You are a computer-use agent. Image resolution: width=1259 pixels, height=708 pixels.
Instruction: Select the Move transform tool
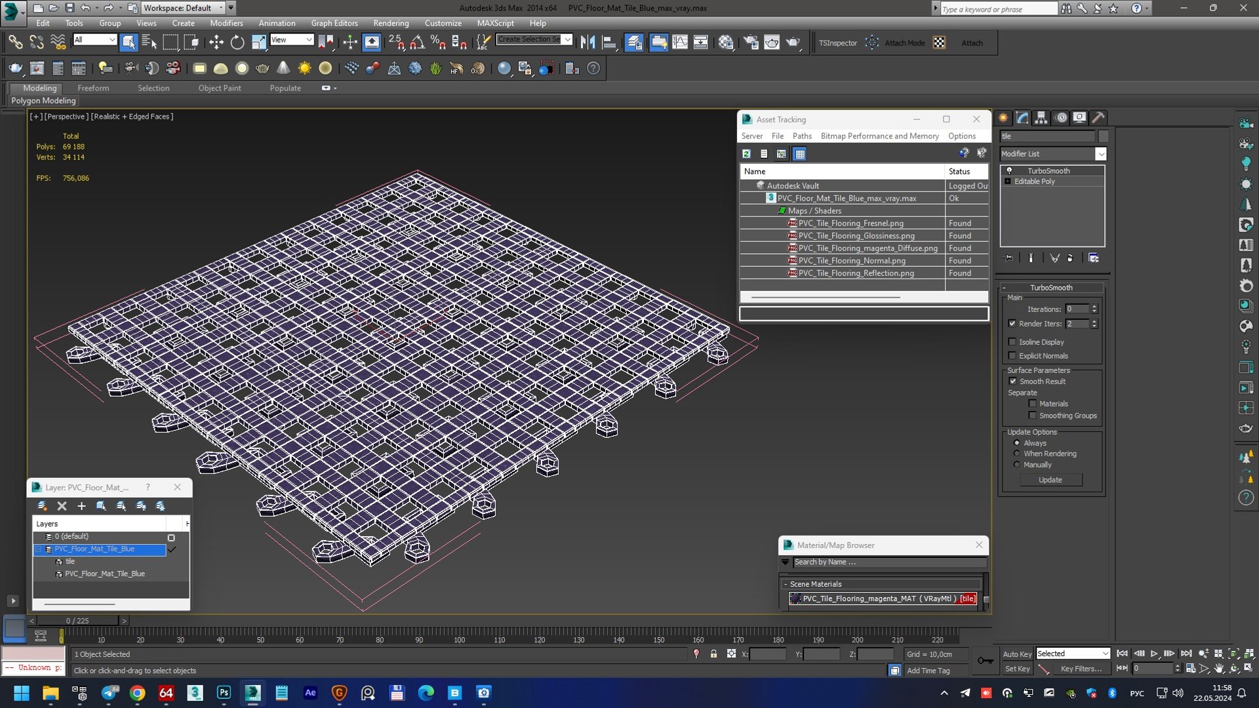(x=216, y=43)
